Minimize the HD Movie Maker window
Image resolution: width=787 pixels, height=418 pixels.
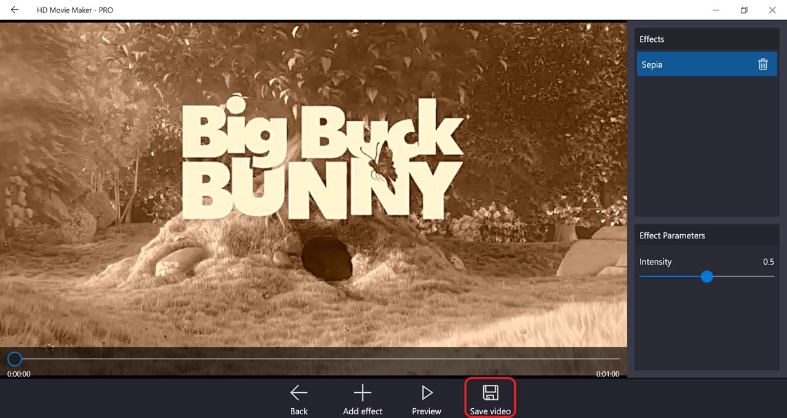716,10
